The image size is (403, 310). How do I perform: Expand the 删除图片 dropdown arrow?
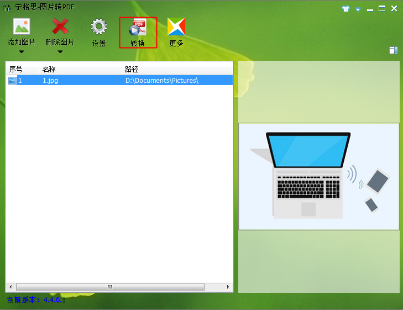point(60,52)
